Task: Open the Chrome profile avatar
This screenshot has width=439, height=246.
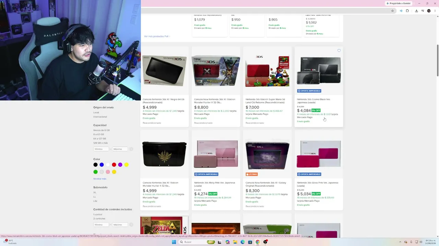Action: tap(429, 11)
